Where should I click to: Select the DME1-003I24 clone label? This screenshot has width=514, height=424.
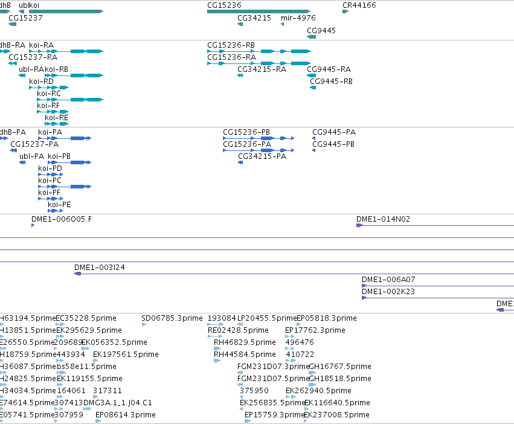tap(100, 268)
